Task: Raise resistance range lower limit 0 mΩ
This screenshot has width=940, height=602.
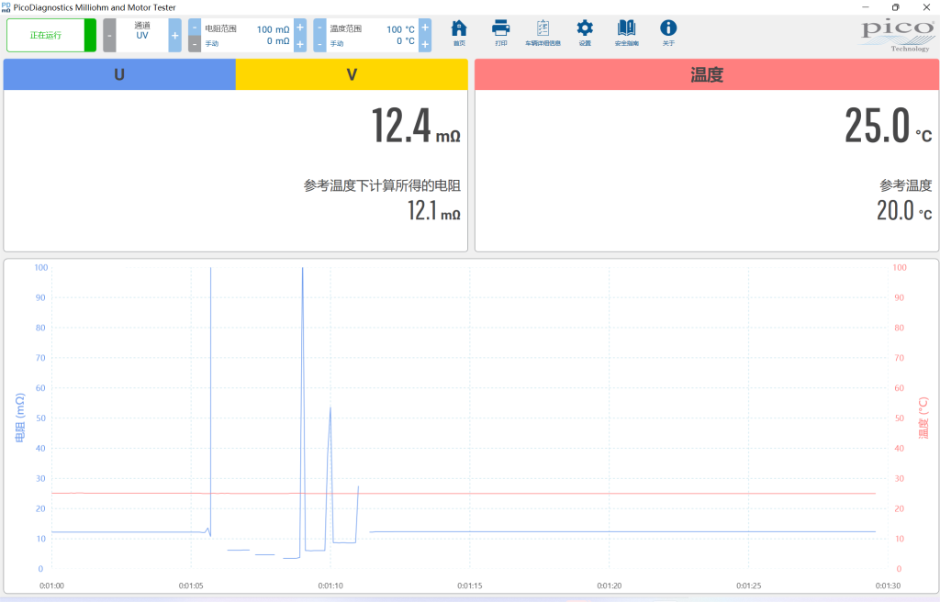Action: [x=300, y=44]
